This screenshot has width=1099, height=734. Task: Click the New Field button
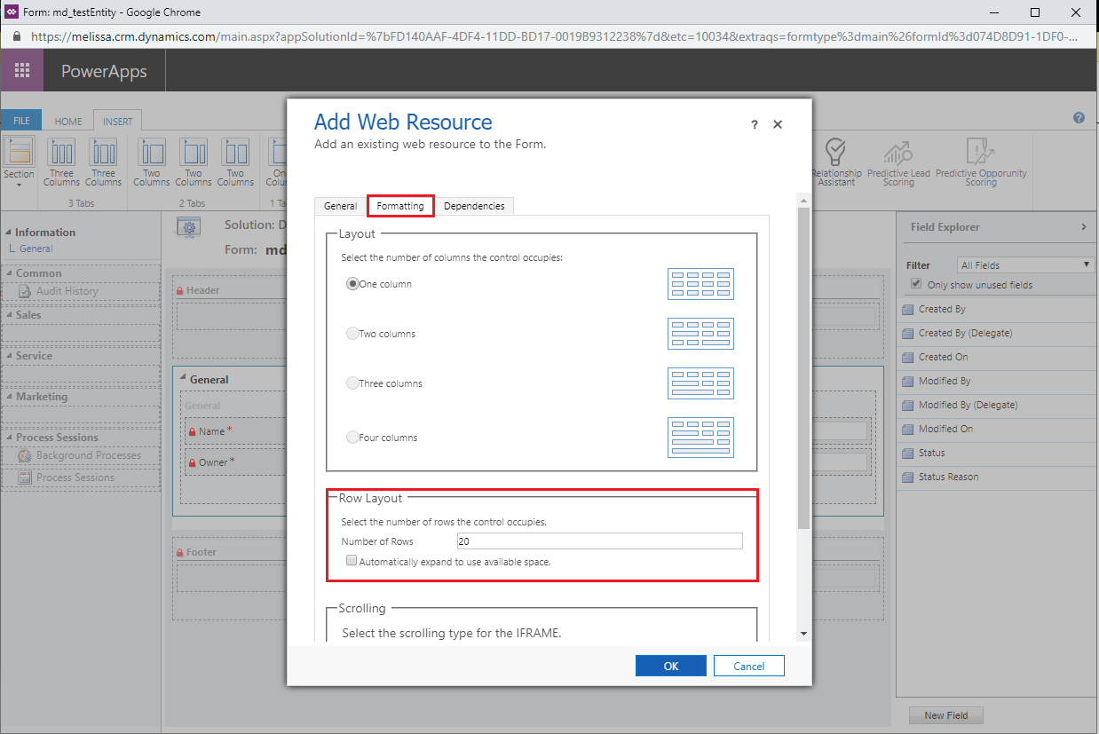click(945, 715)
